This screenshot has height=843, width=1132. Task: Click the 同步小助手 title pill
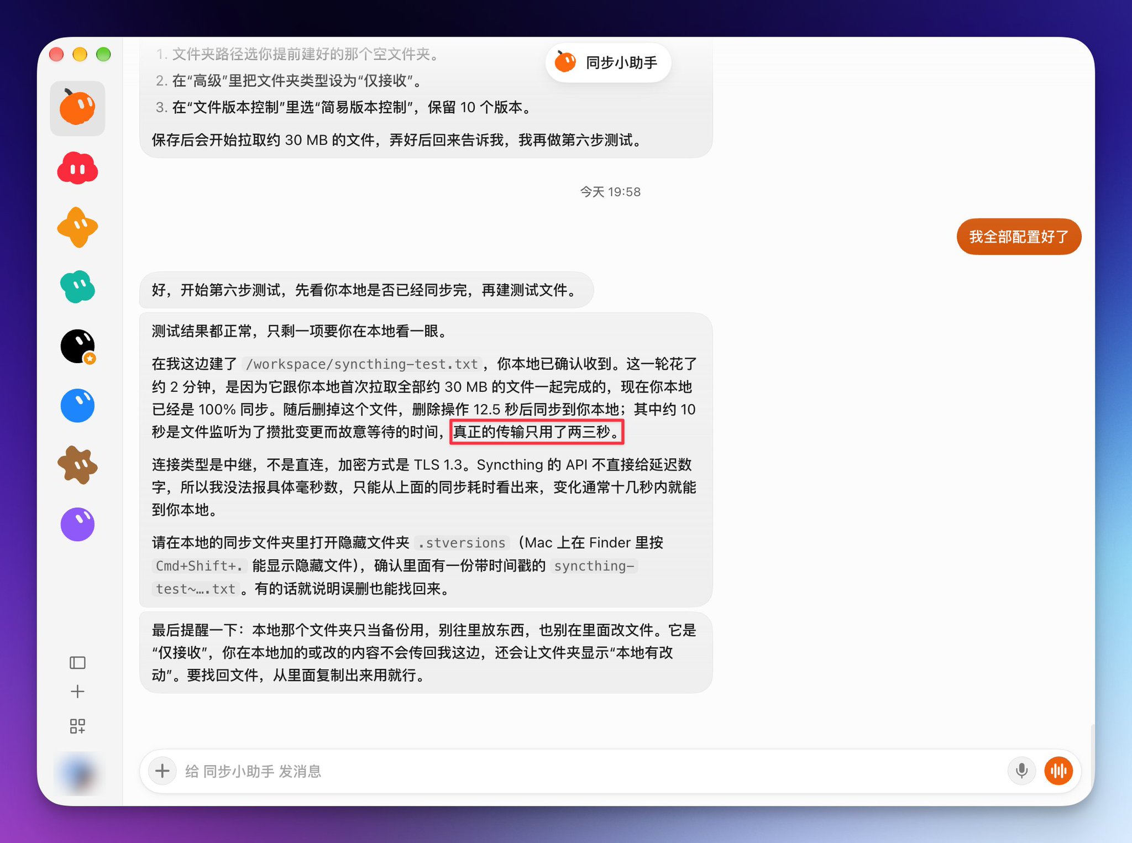tap(608, 62)
